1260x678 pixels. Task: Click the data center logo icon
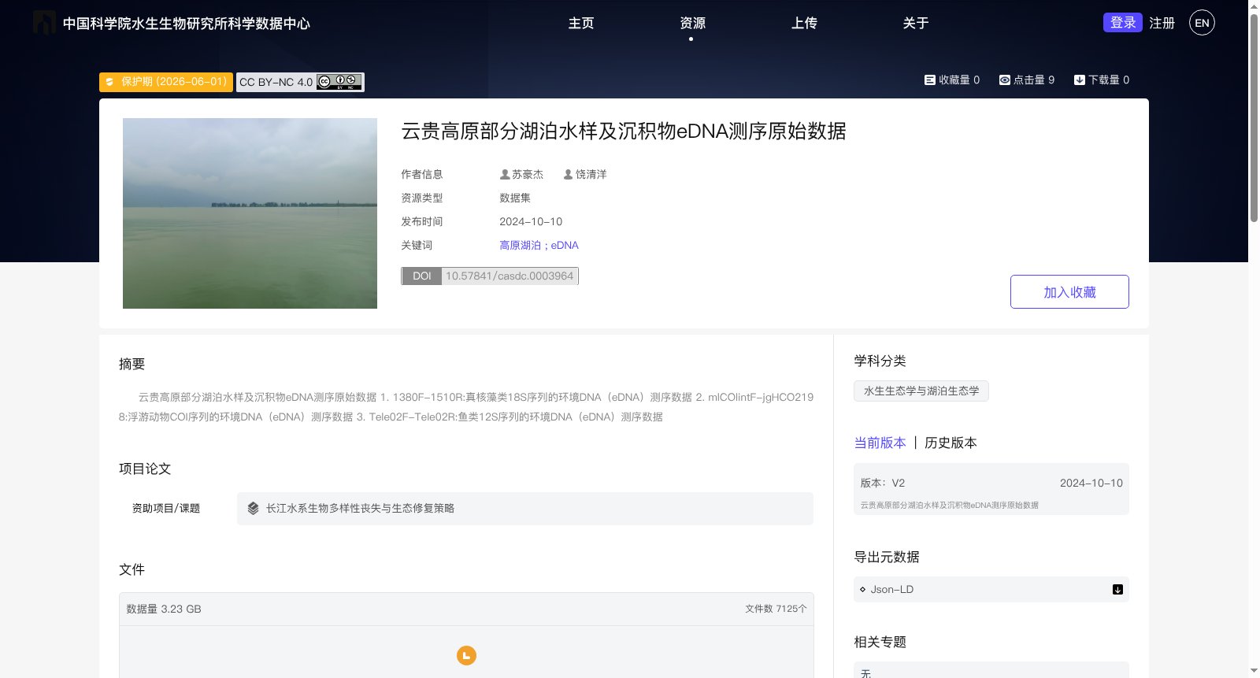(x=44, y=23)
